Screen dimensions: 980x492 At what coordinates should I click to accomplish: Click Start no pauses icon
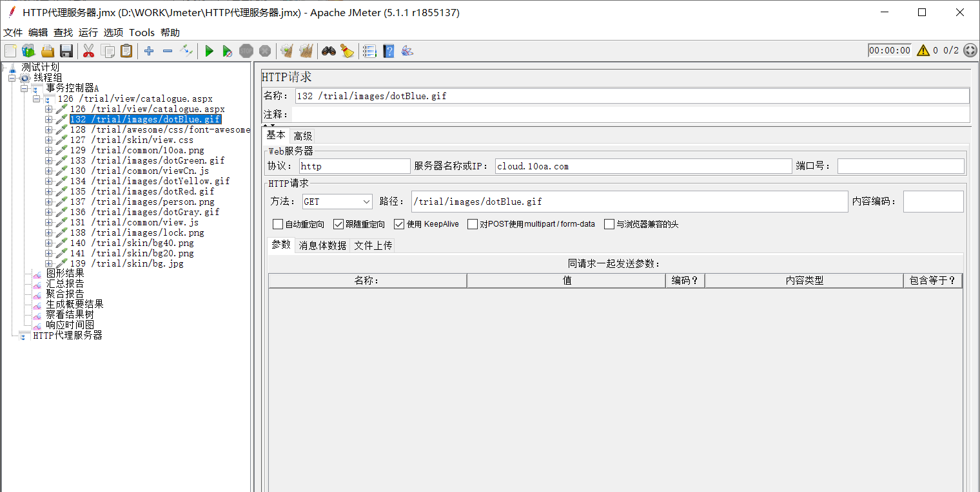(x=228, y=51)
